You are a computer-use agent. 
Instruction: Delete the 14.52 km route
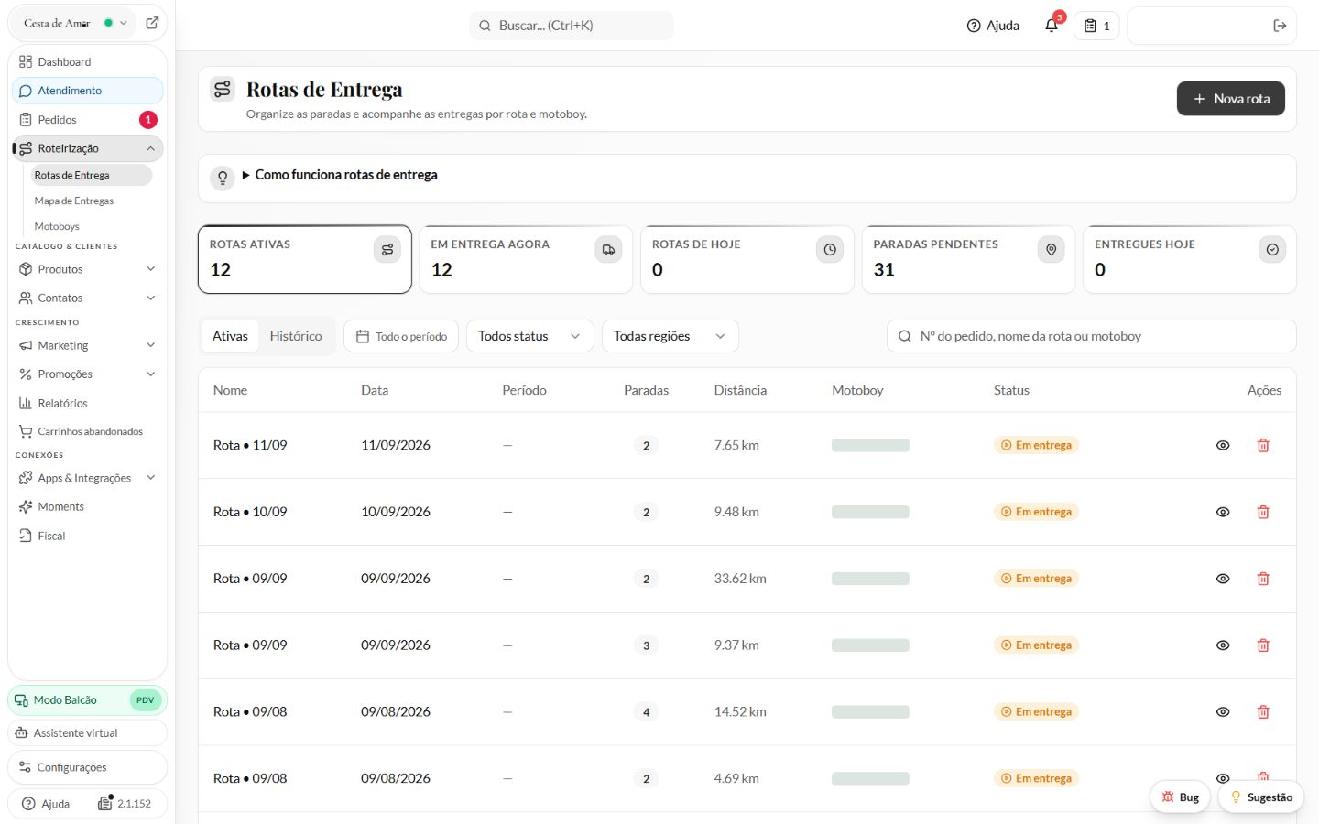pos(1263,711)
